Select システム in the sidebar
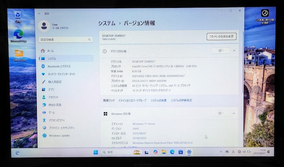284x167 pixels. pos(66,58)
